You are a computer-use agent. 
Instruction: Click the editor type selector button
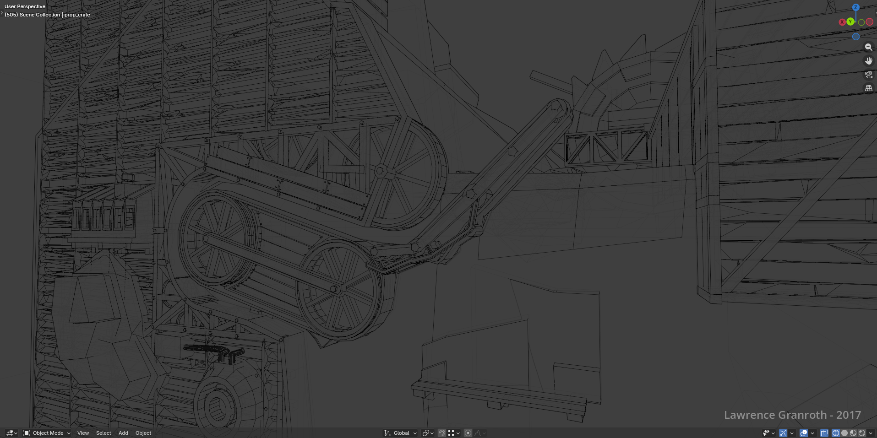(x=11, y=433)
